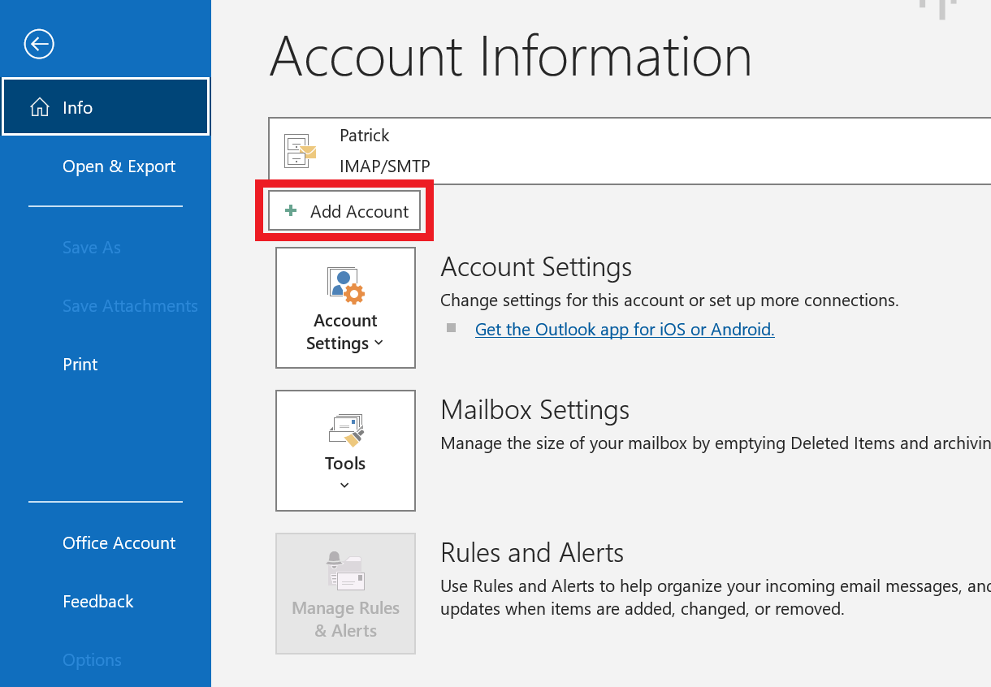The height and width of the screenshot is (687, 991).
Task: Click the Account Settings section heading
Action: click(536, 267)
